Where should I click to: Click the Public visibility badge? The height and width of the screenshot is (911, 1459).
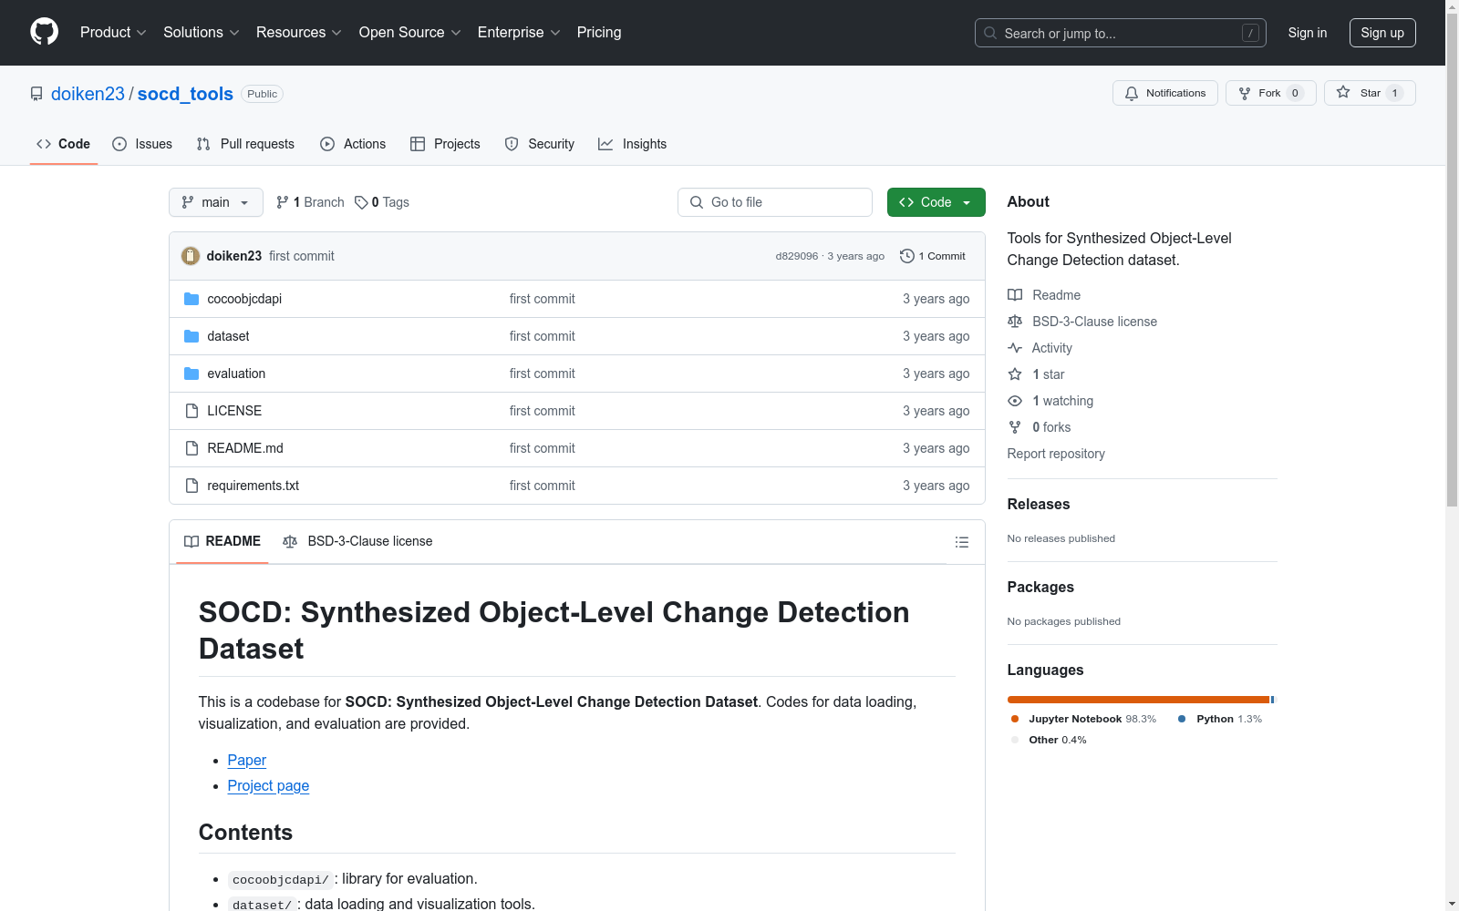[263, 94]
